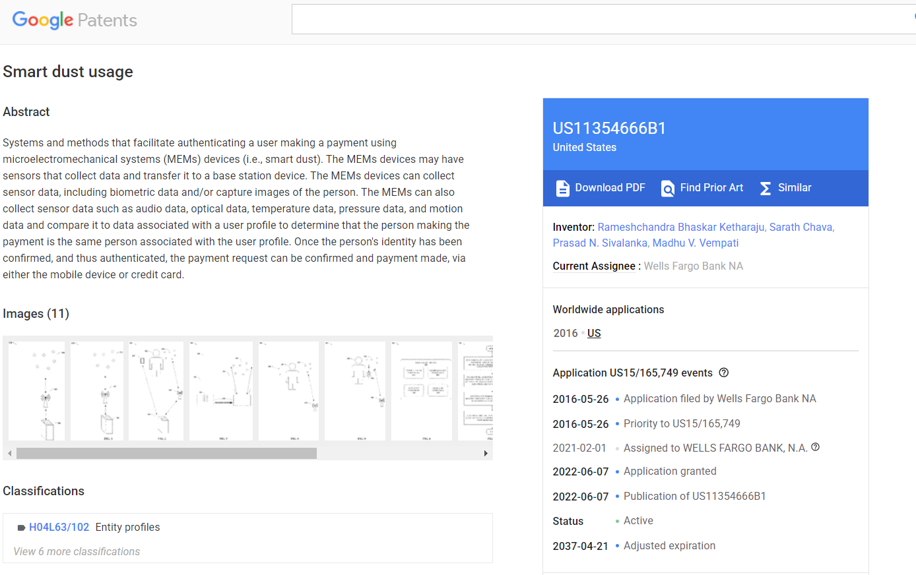Open inventor Madhu V. Vempati link
Screen dimensions: 916x575
(696, 243)
